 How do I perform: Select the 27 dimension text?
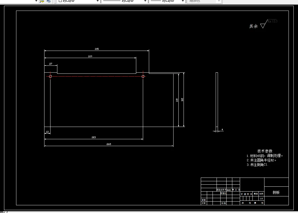pyautogui.click(x=50, y=64)
